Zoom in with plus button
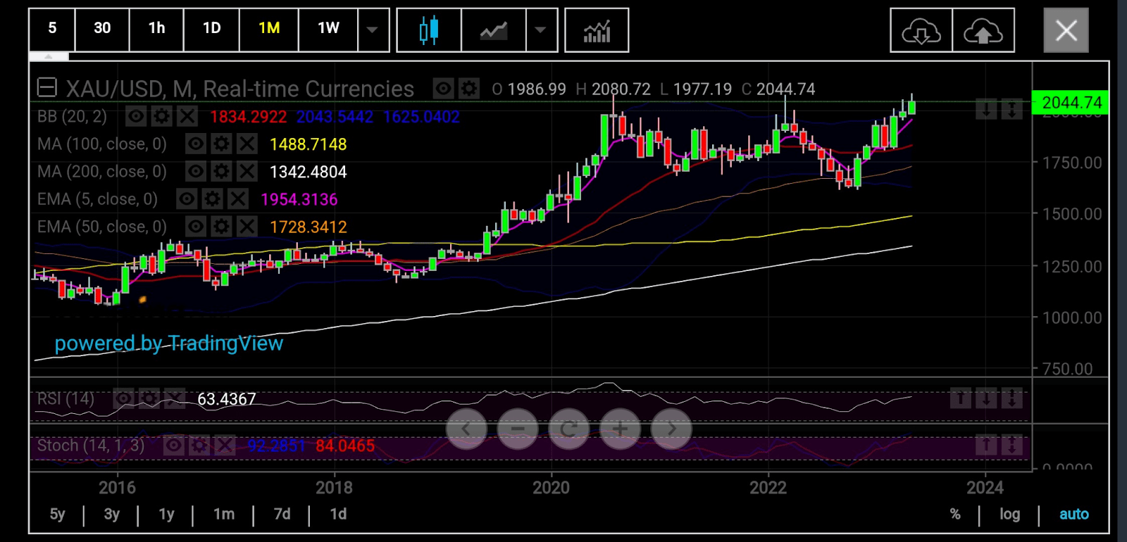The width and height of the screenshot is (1127, 542). tap(620, 429)
